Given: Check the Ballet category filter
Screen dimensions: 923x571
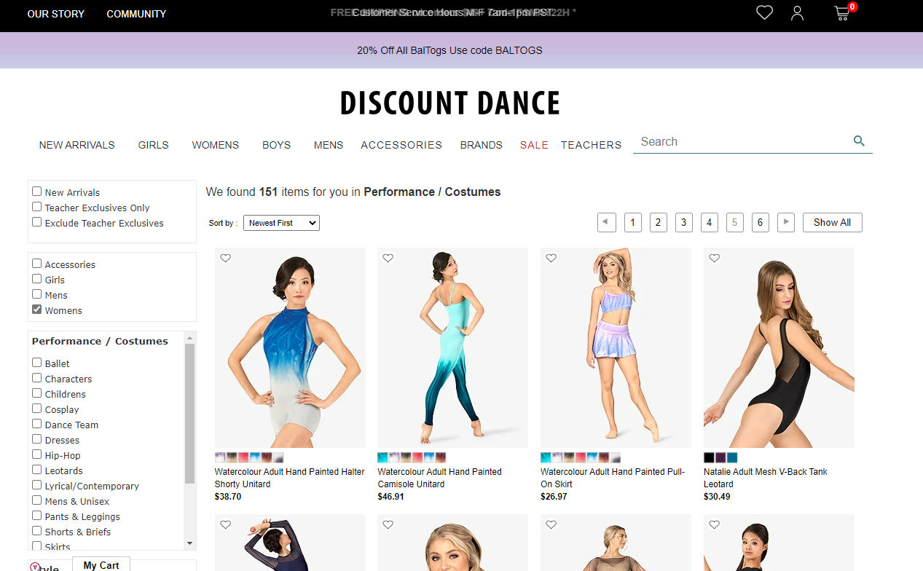Looking at the screenshot, I should 36,363.
